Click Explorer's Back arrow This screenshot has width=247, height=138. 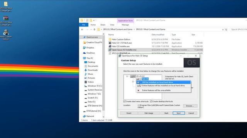[82, 30]
